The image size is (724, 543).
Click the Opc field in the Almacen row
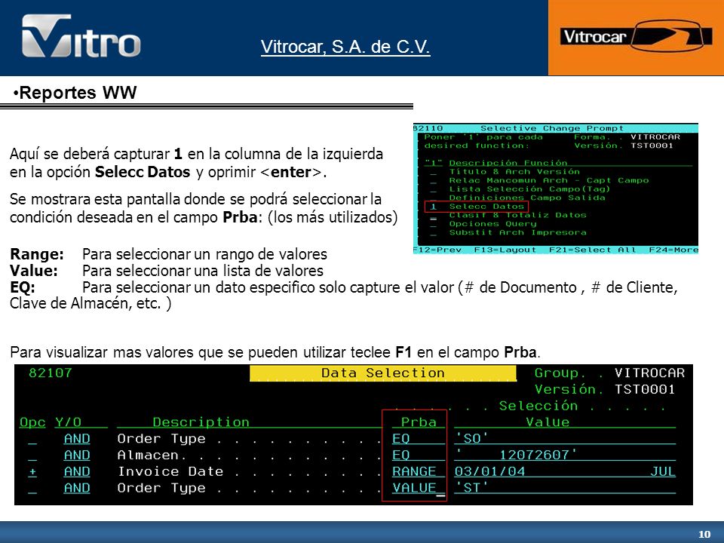[32, 456]
